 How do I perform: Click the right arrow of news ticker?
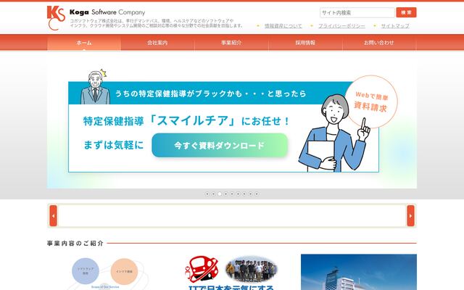pos(410,216)
